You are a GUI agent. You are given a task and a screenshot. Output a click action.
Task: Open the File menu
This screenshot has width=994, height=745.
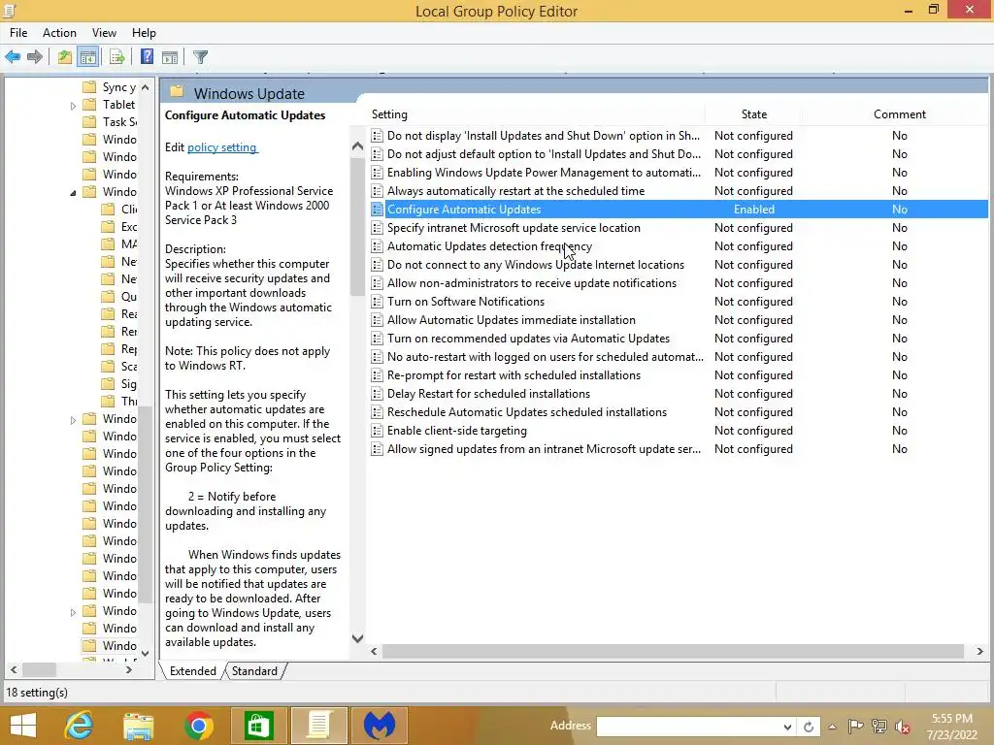[18, 33]
